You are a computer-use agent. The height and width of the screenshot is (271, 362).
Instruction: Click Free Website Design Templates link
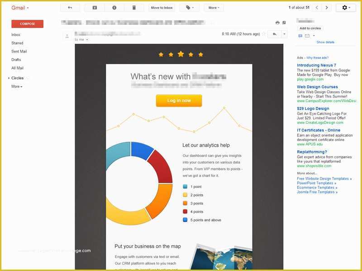pyautogui.click(x=324, y=178)
